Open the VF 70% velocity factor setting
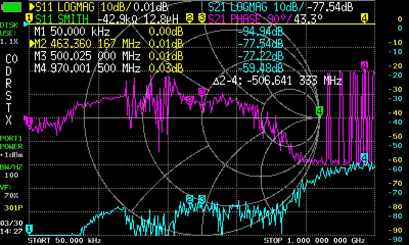The image size is (409, 245). (11, 191)
